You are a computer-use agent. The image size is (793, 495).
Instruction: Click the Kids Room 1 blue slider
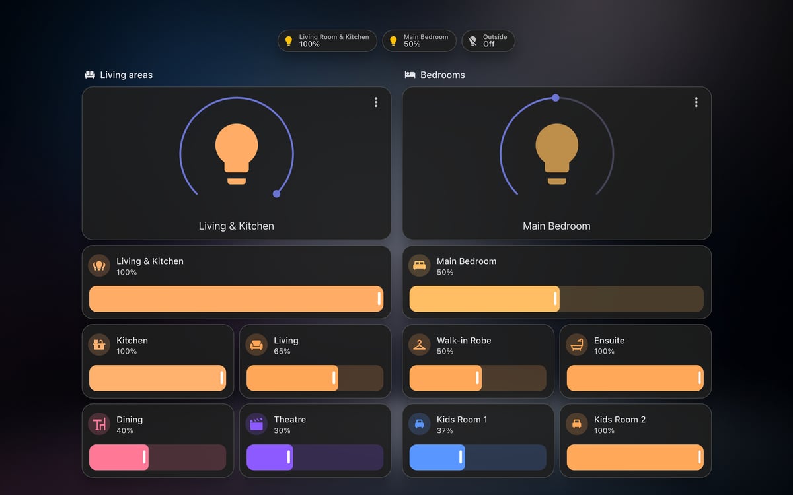[478, 457]
